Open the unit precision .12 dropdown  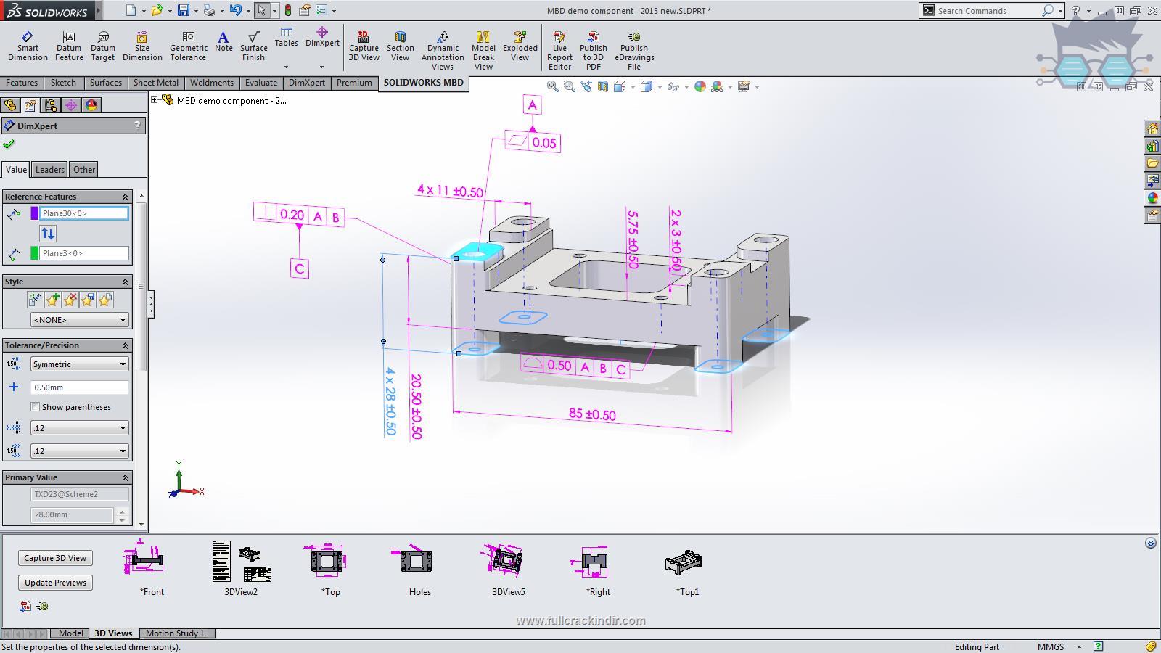[x=79, y=428]
